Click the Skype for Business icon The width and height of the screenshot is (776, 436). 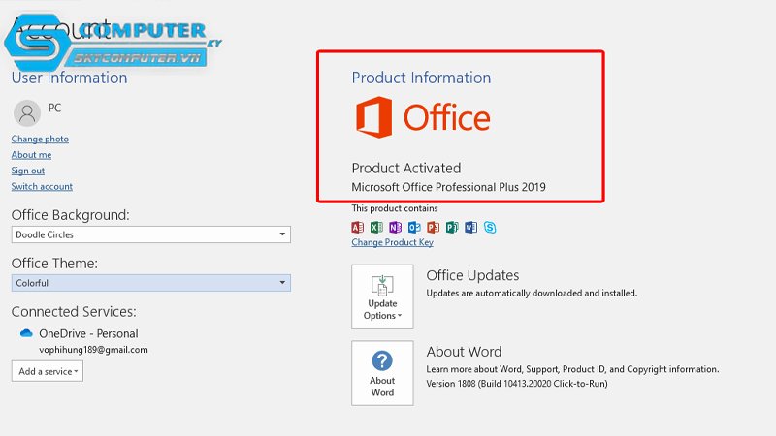tap(490, 227)
